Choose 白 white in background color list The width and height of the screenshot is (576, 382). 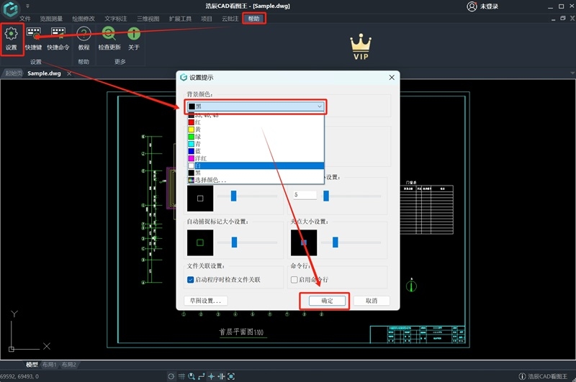(256, 165)
